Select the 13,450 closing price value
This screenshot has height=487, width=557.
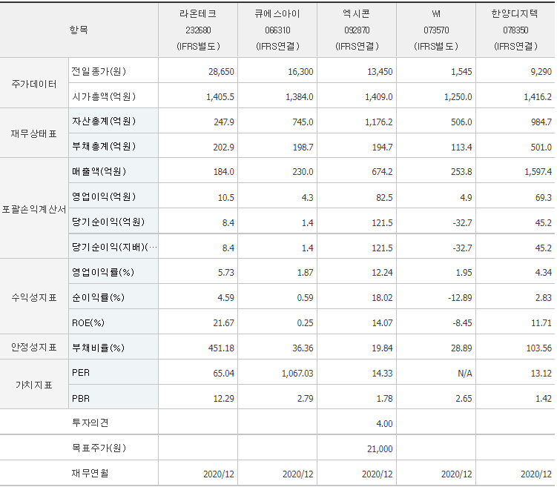pyautogui.click(x=380, y=72)
